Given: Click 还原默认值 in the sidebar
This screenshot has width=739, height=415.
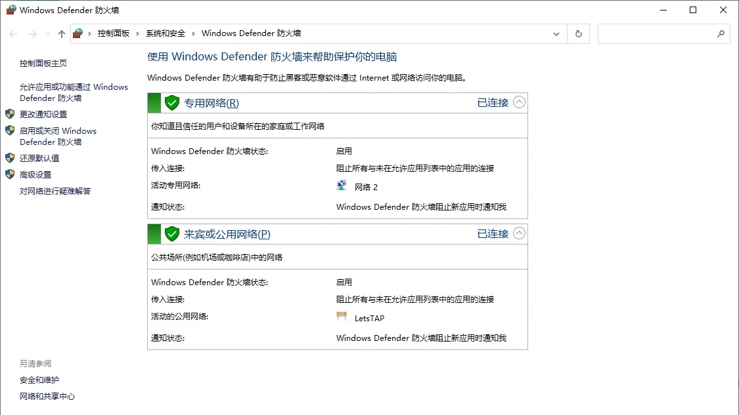Looking at the screenshot, I should click(x=39, y=158).
